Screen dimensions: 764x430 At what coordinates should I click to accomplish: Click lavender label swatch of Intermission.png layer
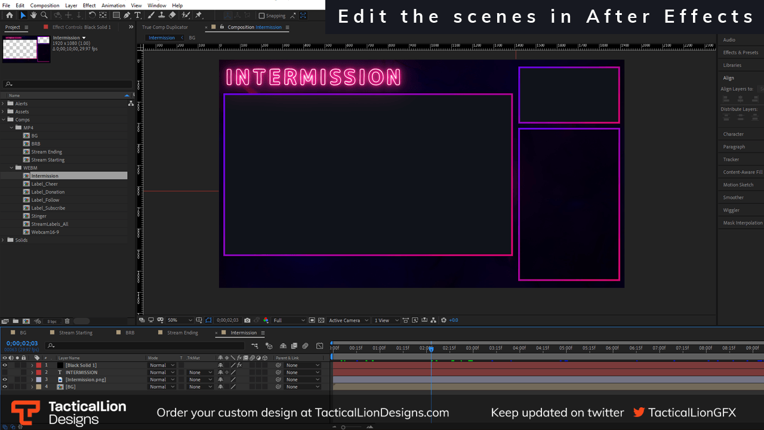coord(39,379)
